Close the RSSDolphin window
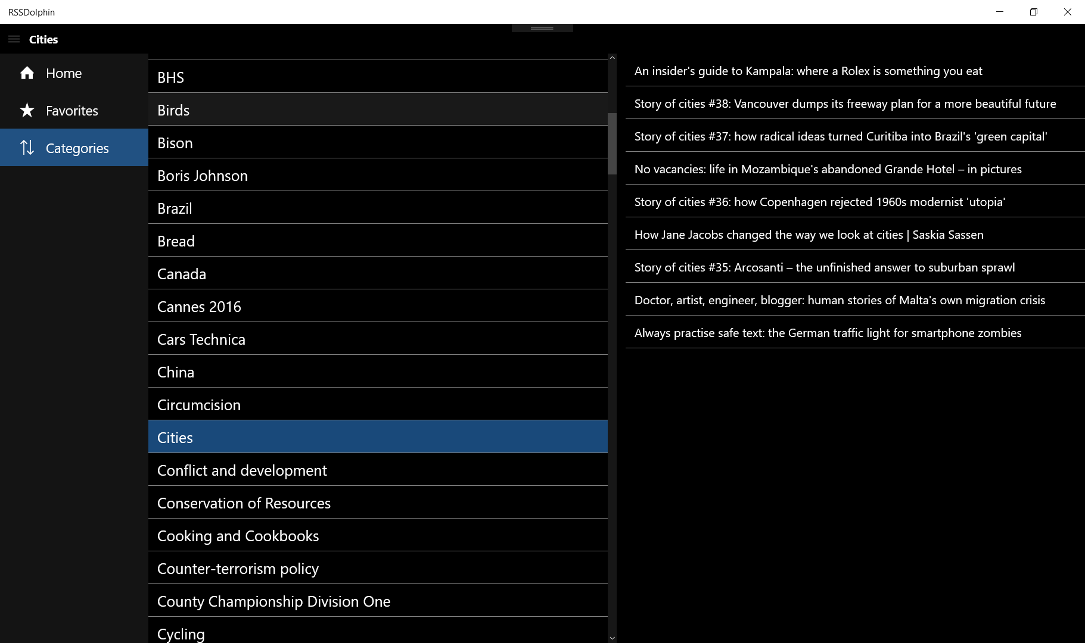 pos(1068,12)
